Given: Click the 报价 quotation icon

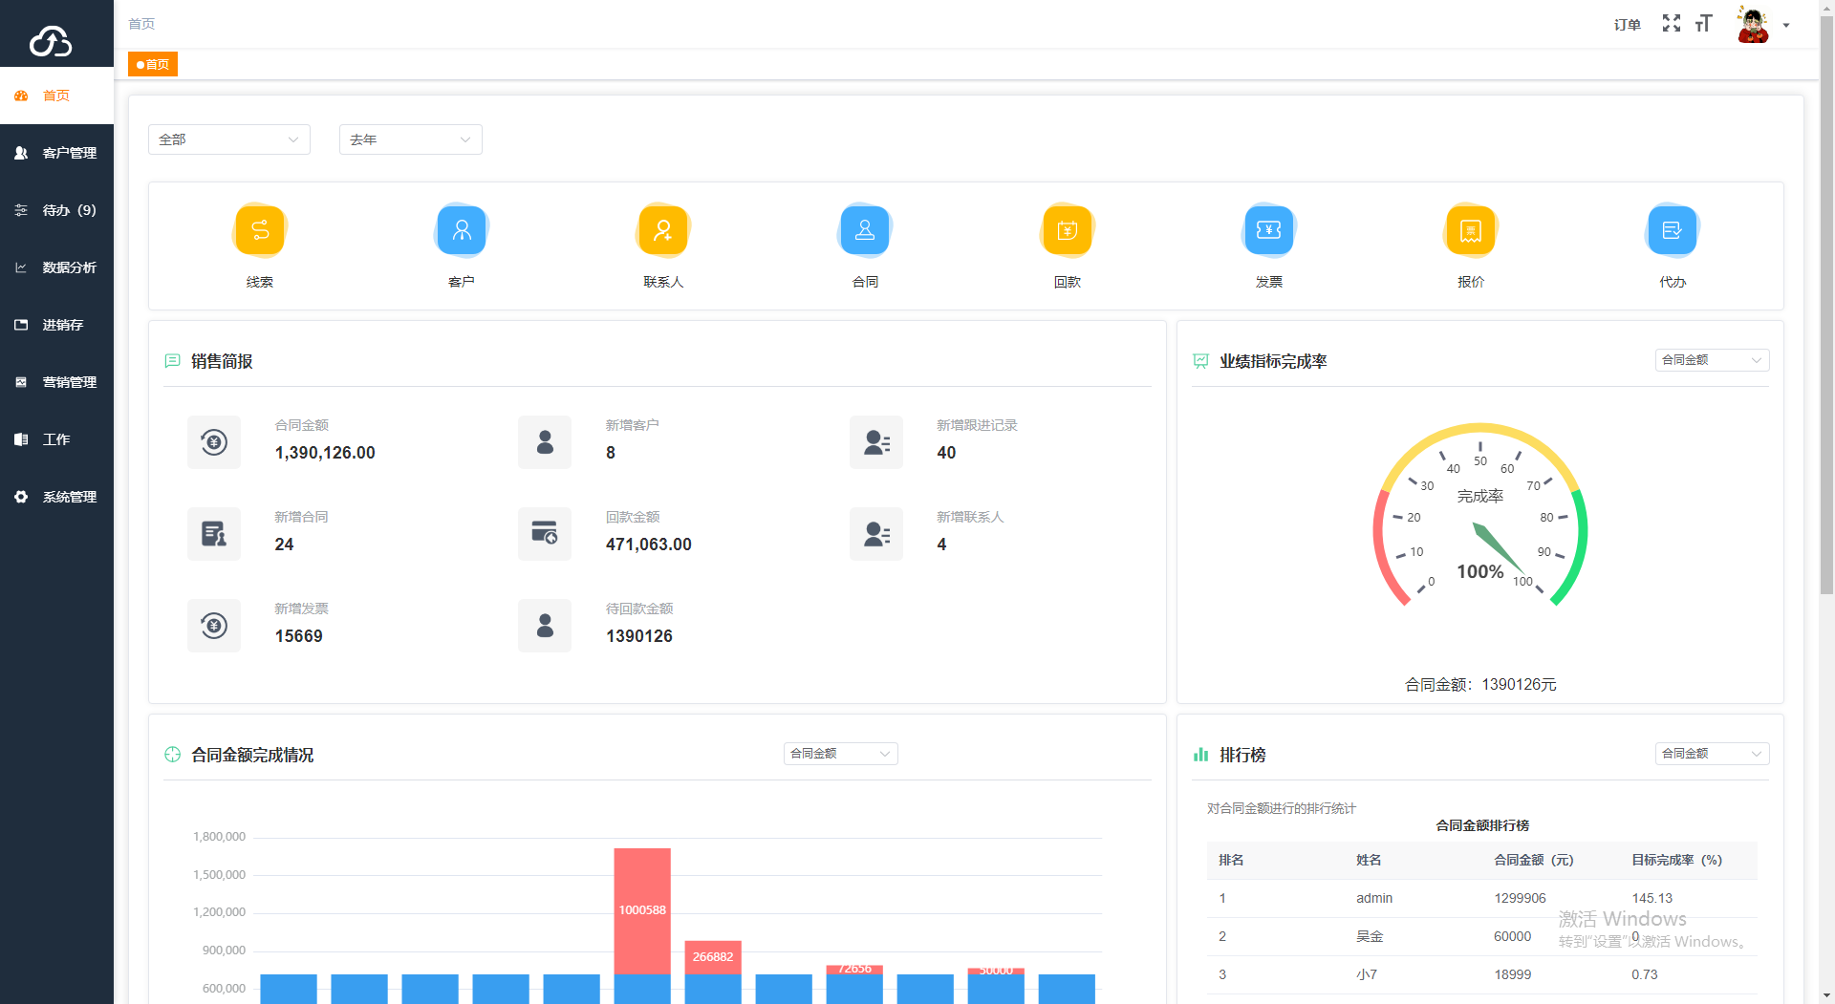Looking at the screenshot, I should 1470,230.
